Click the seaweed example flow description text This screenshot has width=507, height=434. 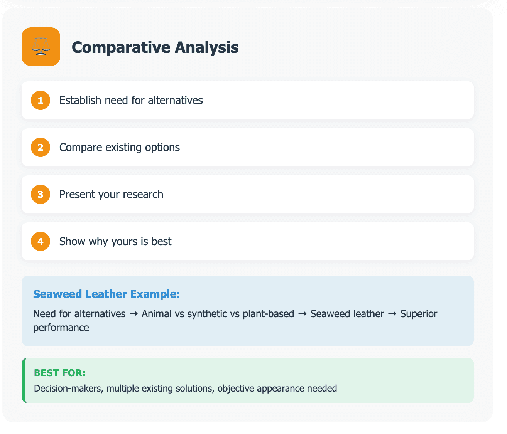click(235, 321)
